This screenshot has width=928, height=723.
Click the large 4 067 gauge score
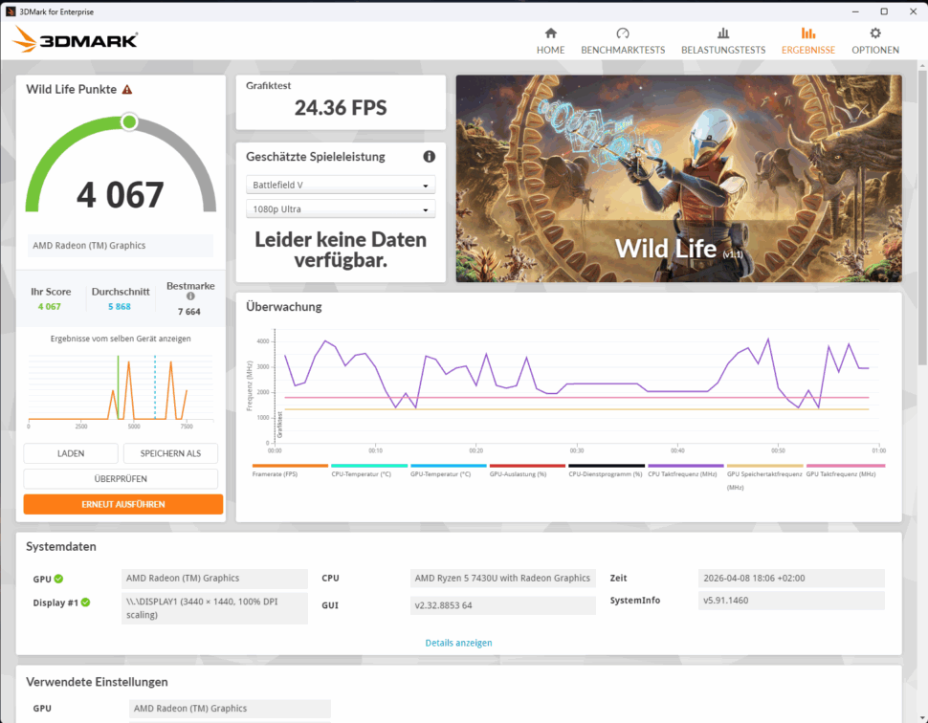tap(121, 195)
